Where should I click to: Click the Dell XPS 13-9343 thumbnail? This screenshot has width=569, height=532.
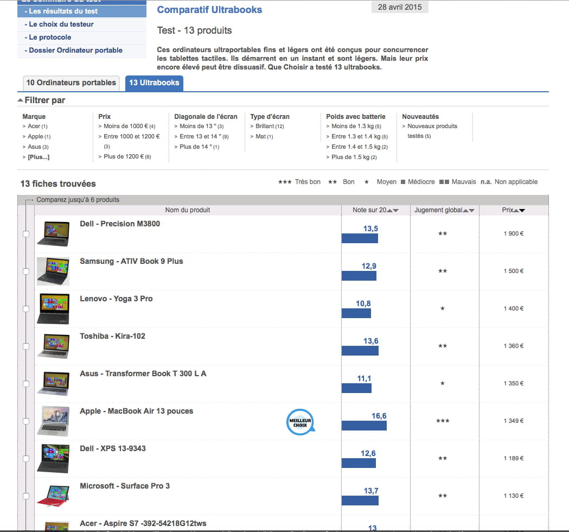pyautogui.click(x=53, y=459)
